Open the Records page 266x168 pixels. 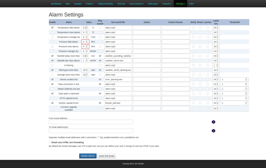[x=121, y=4]
